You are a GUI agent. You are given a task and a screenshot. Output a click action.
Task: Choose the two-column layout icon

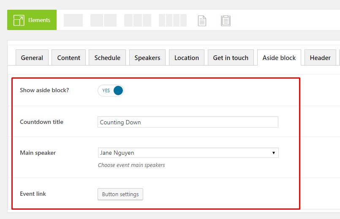pyautogui.click(x=103, y=20)
